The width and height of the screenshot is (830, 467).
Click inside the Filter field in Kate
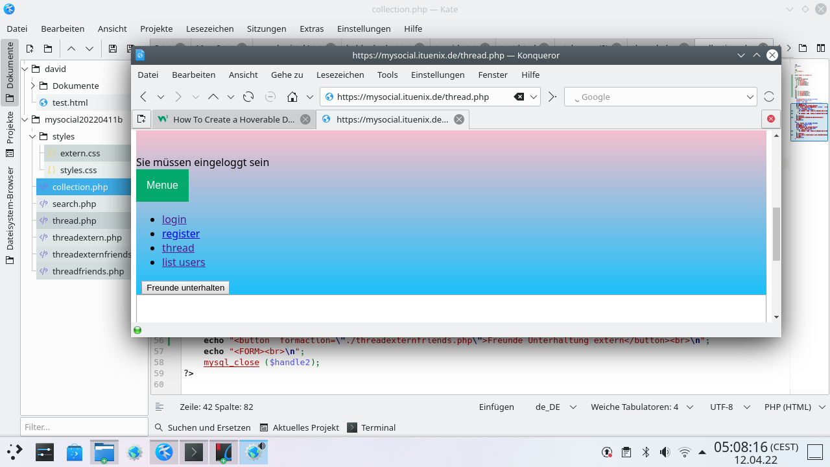pyautogui.click(x=84, y=427)
